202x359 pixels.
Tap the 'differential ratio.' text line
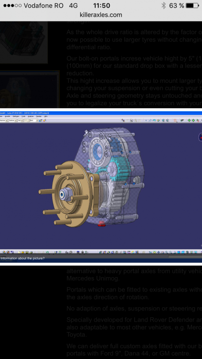(x=89, y=47)
